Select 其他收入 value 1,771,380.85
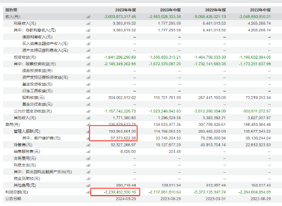This screenshot has height=206, width=282. (125, 118)
